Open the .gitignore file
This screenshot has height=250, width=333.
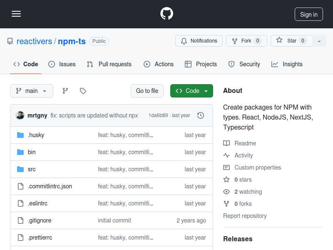point(40,220)
